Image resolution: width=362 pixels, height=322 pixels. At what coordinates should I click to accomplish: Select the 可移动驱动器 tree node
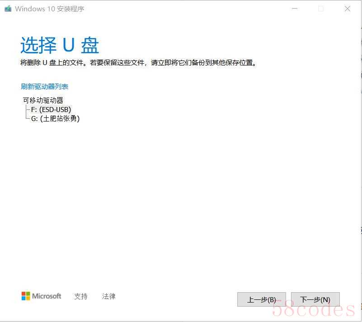[x=43, y=100]
